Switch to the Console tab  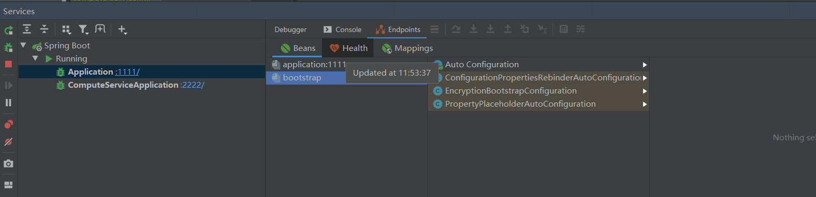342,29
